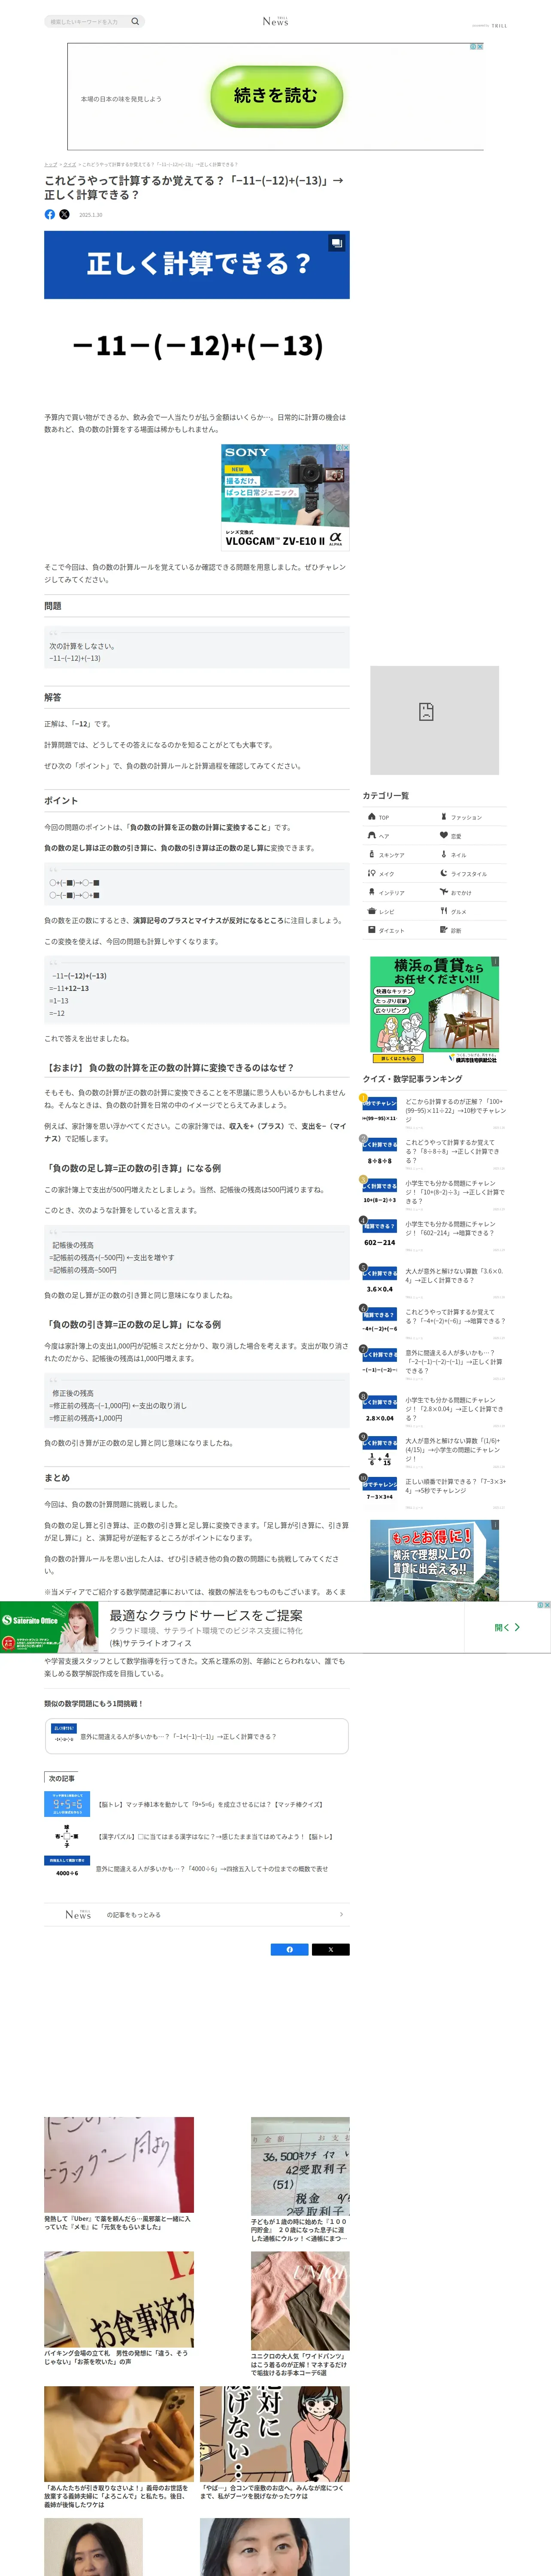Open ranking item 9 about (1/6)+(4/15)

[x=434, y=1451]
